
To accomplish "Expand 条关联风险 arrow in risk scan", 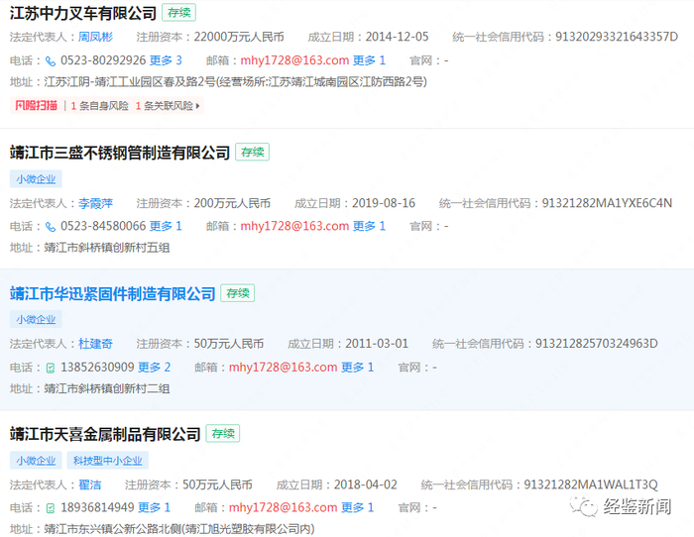I will click(197, 106).
